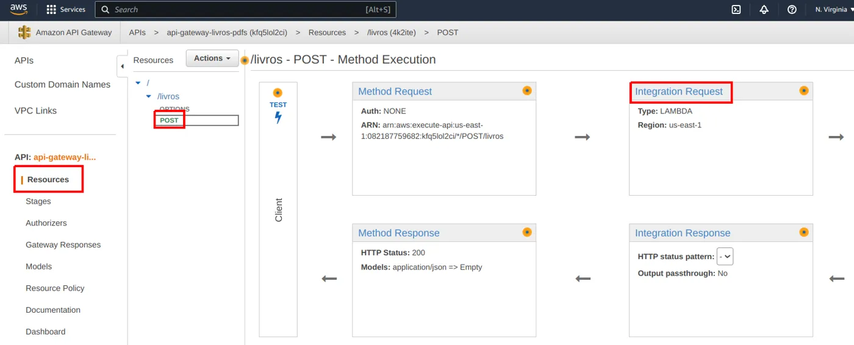Select the POST method in resource tree

point(169,120)
